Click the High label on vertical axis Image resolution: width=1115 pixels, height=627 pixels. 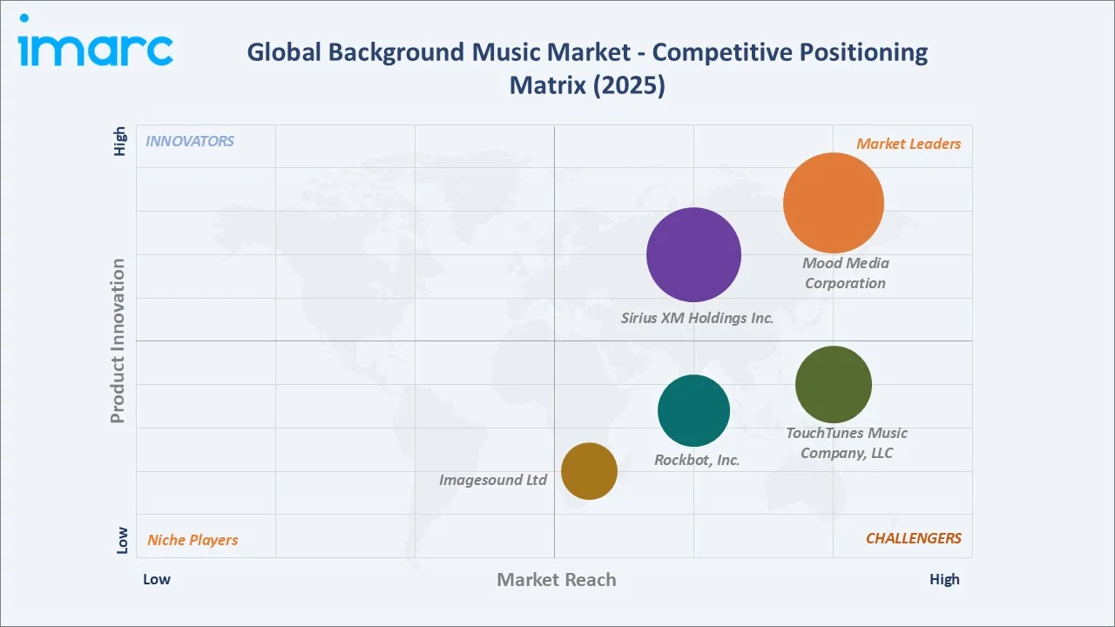tap(121, 142)
